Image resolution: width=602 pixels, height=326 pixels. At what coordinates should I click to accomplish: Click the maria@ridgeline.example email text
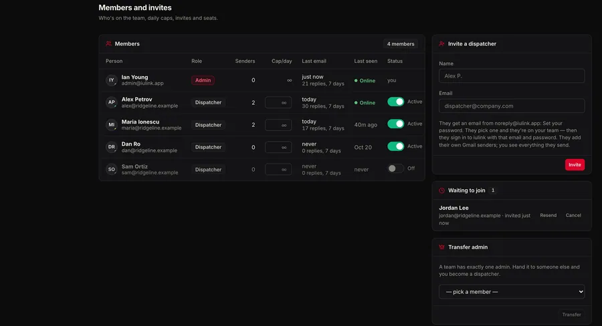point(151,128)
